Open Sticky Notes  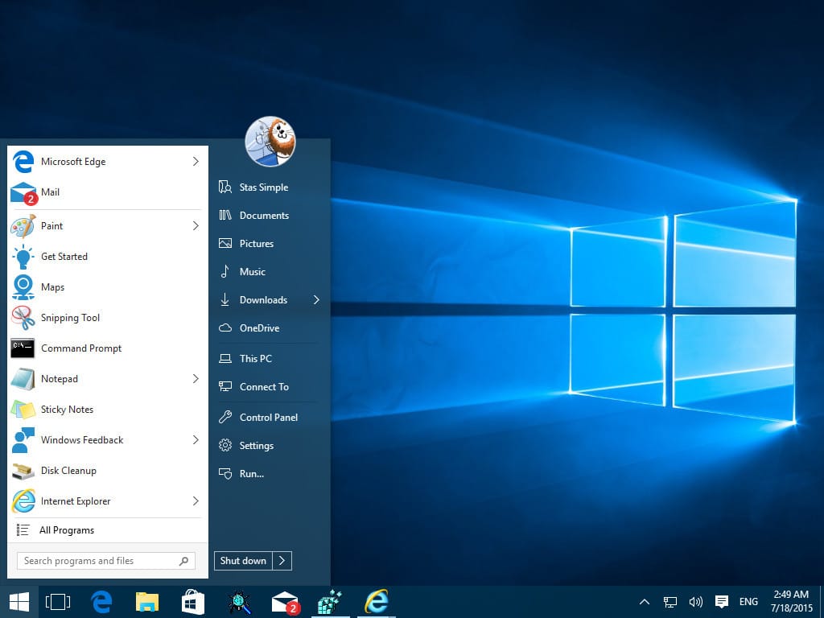click(67, 409)
